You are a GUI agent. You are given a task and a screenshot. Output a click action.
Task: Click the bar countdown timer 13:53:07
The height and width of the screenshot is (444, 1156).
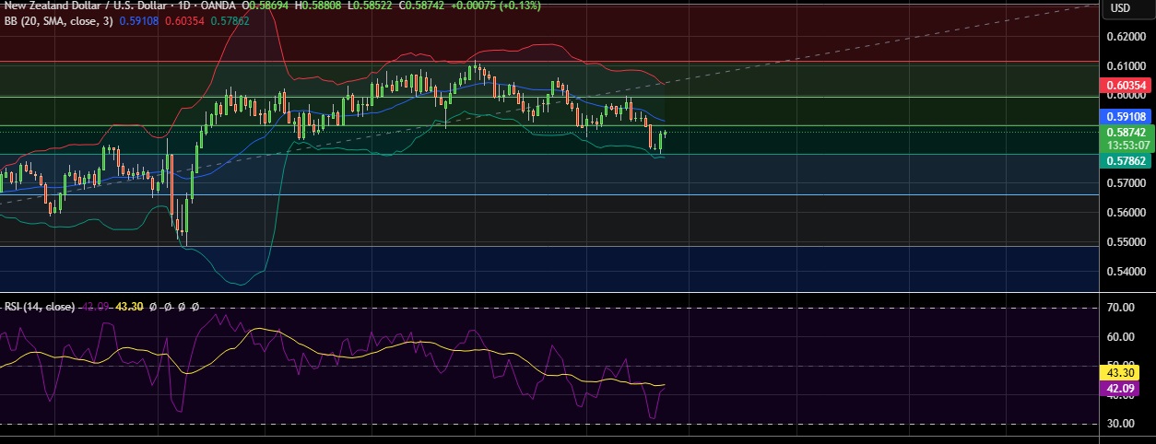point(1127,146)
